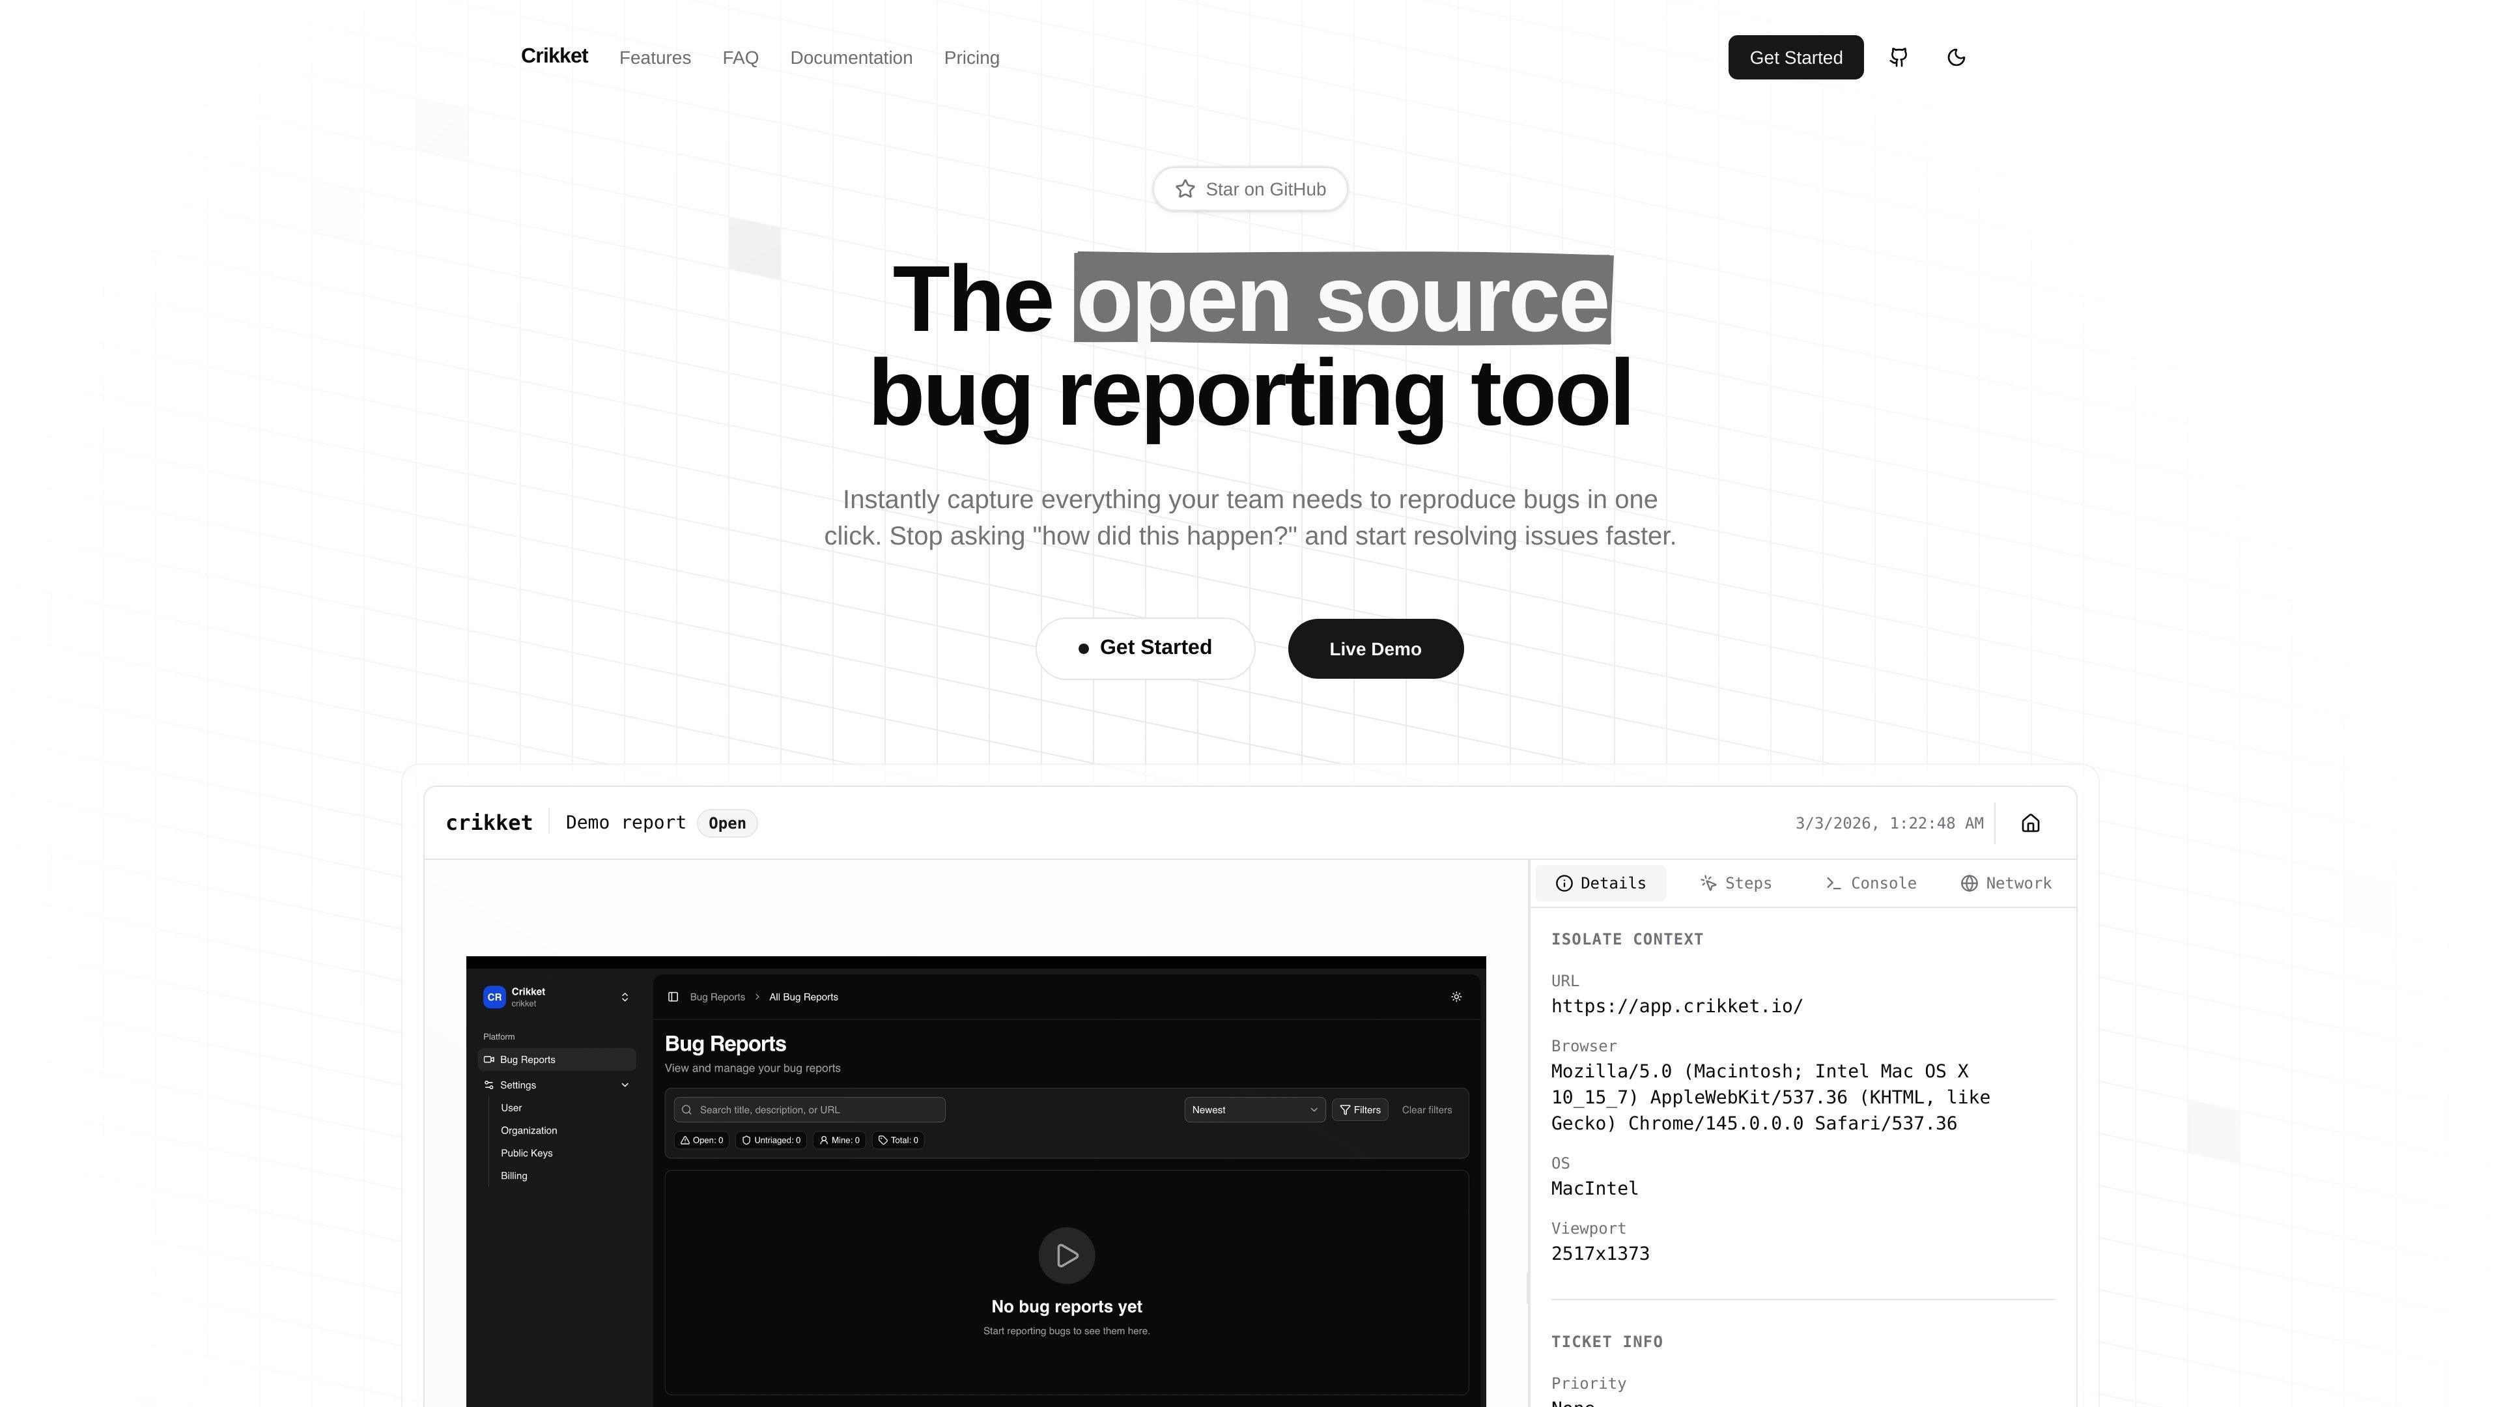This screenshot has height=1407, width=2501.
Task: Click the Open status badge on Demo report
Action: tap(728, 823)
